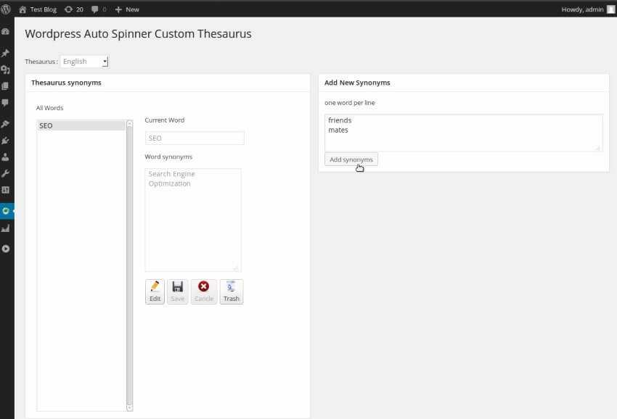
Task: Open the Comments sidebar speech-bubble icon
Action: [x=6, y=103]
